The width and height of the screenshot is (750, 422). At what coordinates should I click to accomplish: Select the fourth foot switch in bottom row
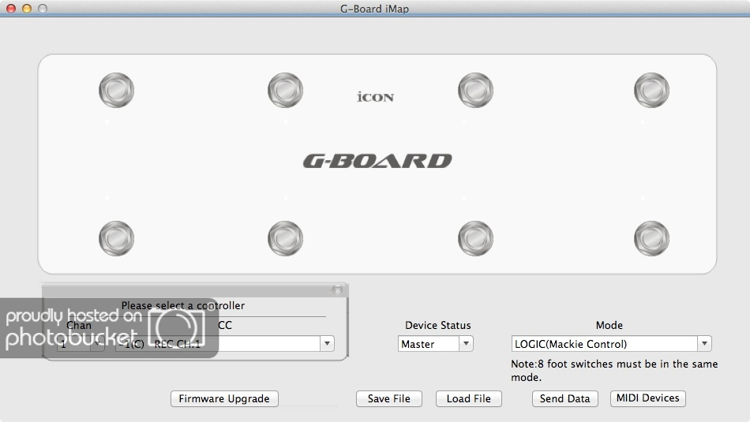pos(651,238)
